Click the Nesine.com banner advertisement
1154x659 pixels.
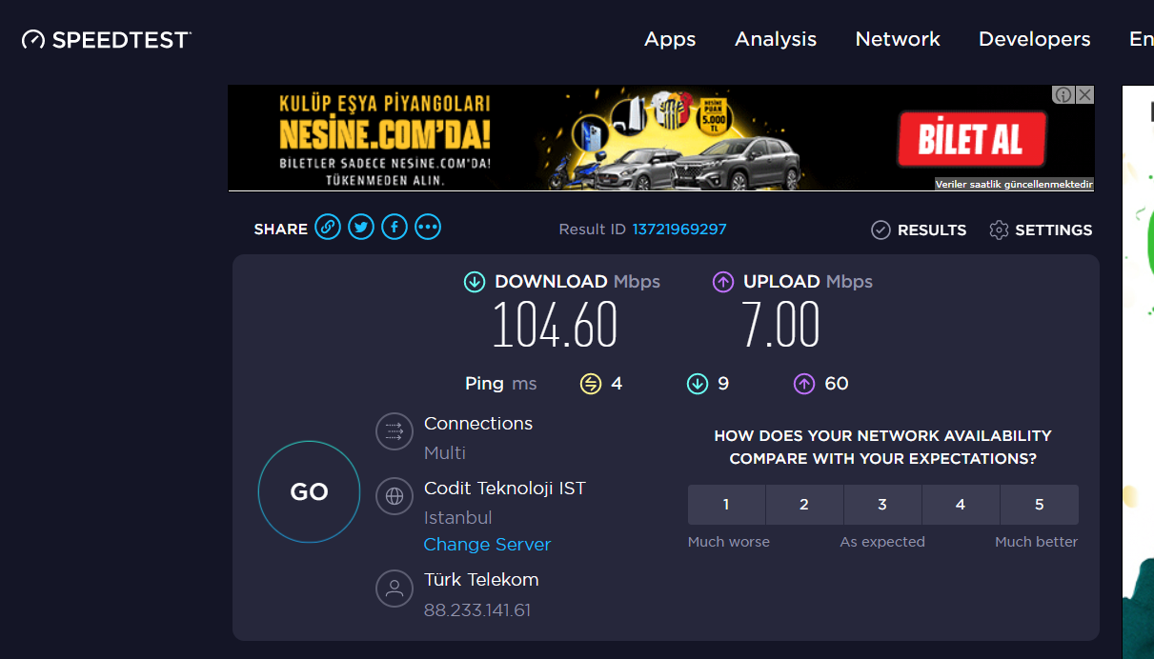click(660, 138)
